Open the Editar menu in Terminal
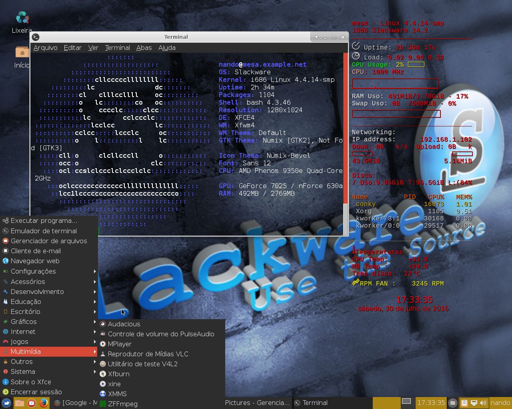The image size is (512, 409). pyautogui.click(x=73, y=48)
